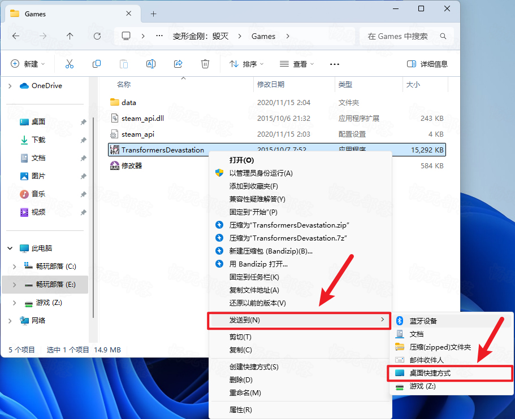Open the toolbar see-more ellipsis menu
The height and width of the screenshot is (419, 515).
tap(334, 64)
